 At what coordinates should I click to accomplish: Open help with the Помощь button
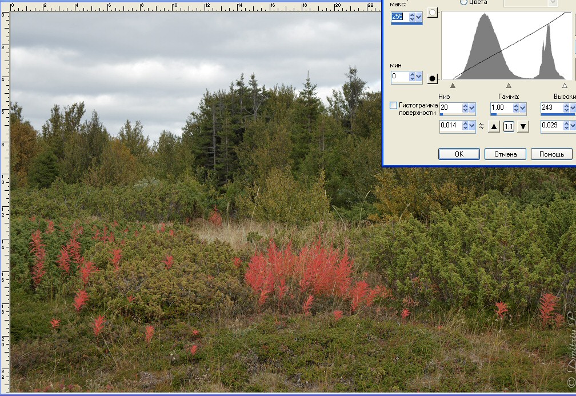click(x=551, y=154)
